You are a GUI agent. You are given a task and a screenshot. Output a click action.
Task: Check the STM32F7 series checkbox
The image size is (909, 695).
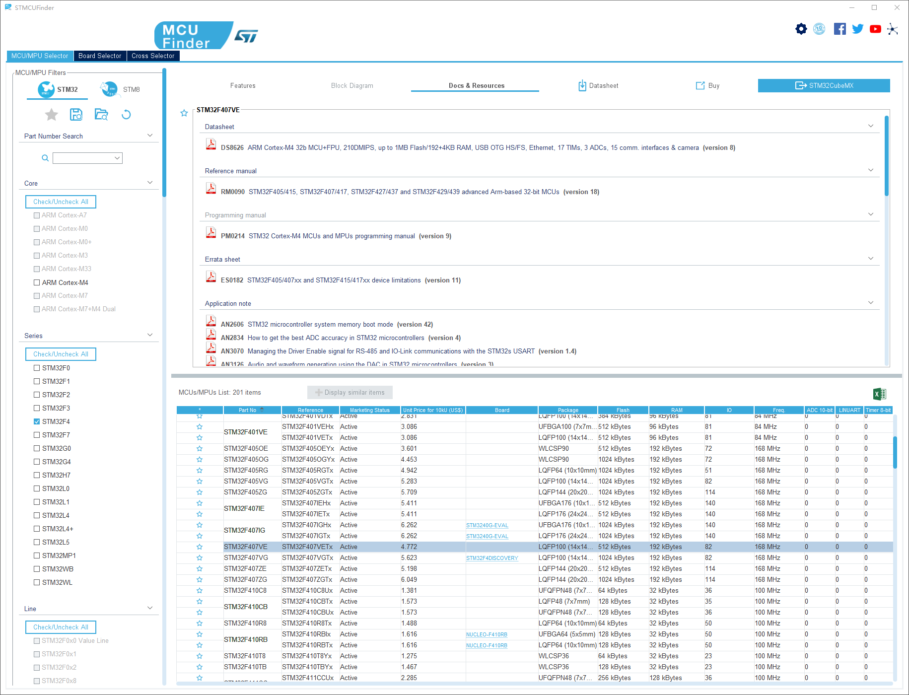(x=37, y=435)
